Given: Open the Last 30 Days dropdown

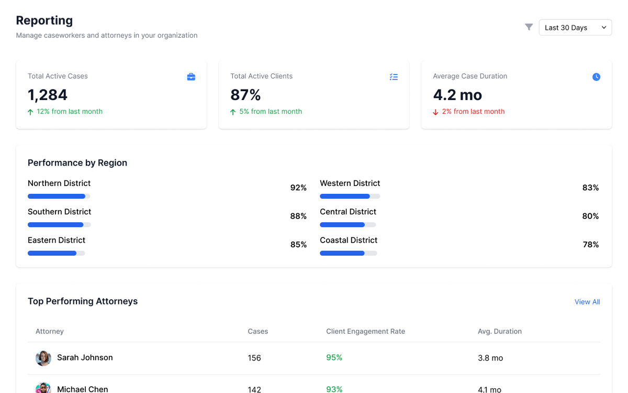Looking at the screenshot, I should [x=575, y=28].
